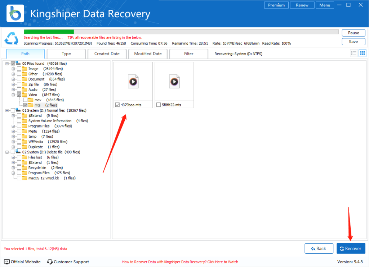Image resolution: width=369 pixels, height=267 pixels.
Task: Switch to list view icon
Action: [354, 53]
